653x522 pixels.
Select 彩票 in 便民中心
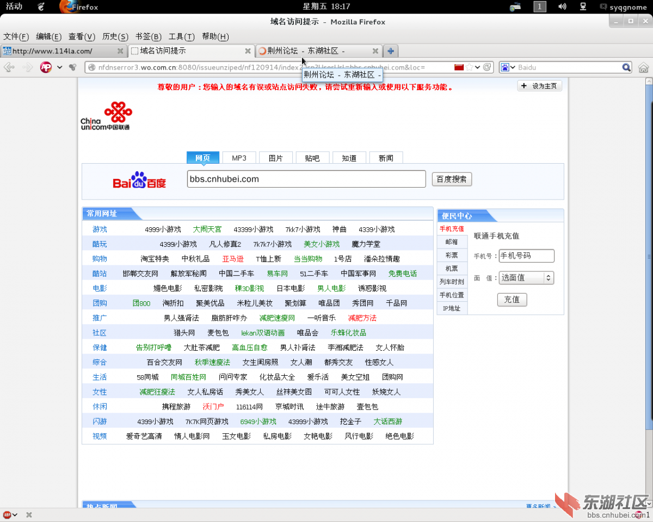(x=452, y=255)
